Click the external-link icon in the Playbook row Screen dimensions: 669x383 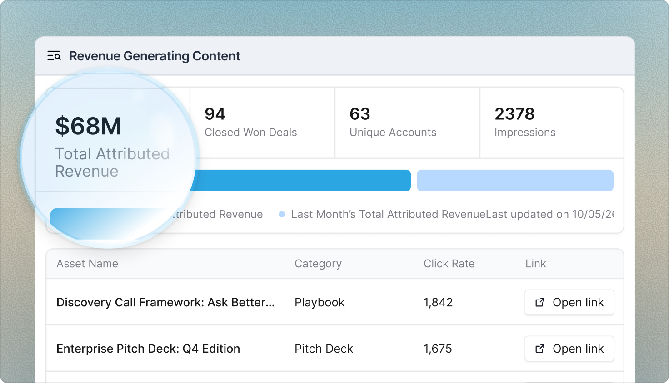(540, 303)
